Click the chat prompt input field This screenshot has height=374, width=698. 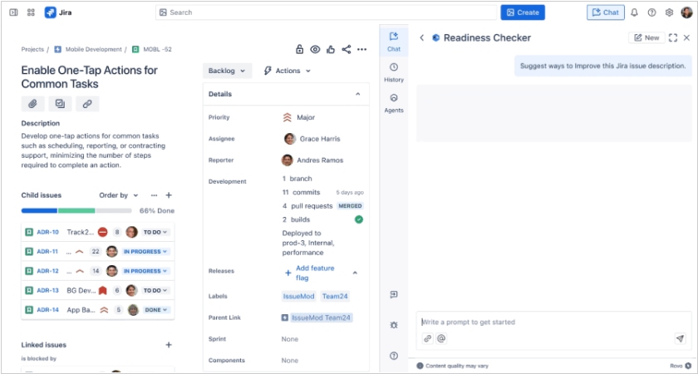(548, 322)
